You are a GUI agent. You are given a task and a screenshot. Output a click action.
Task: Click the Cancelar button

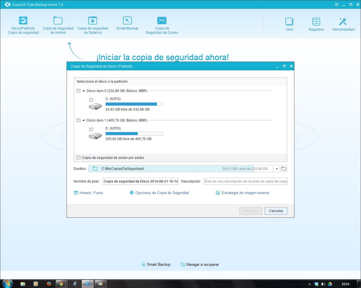coord(276,211)
